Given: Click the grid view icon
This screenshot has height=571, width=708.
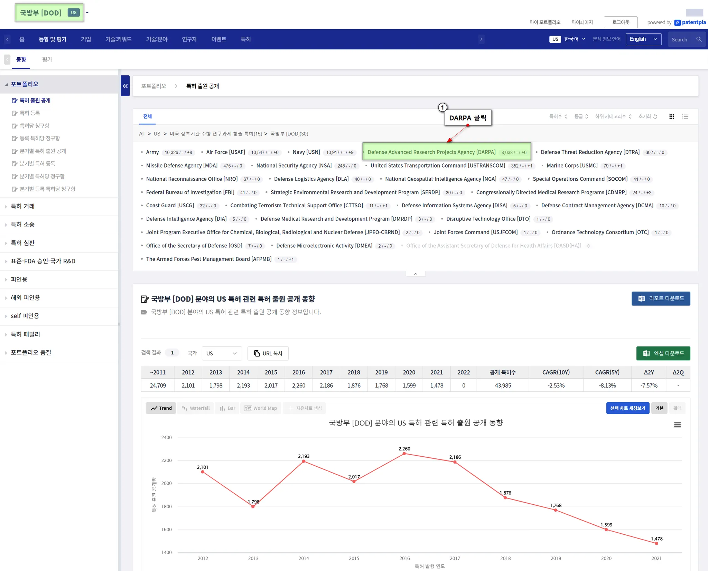Looking at the screenshot, I should 671,117.
